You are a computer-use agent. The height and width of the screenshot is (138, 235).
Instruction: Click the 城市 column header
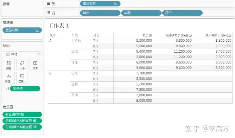[x=52, y=35]
